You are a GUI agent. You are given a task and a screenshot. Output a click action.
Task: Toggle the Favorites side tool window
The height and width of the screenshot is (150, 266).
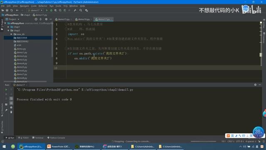(x=2, y=127)
